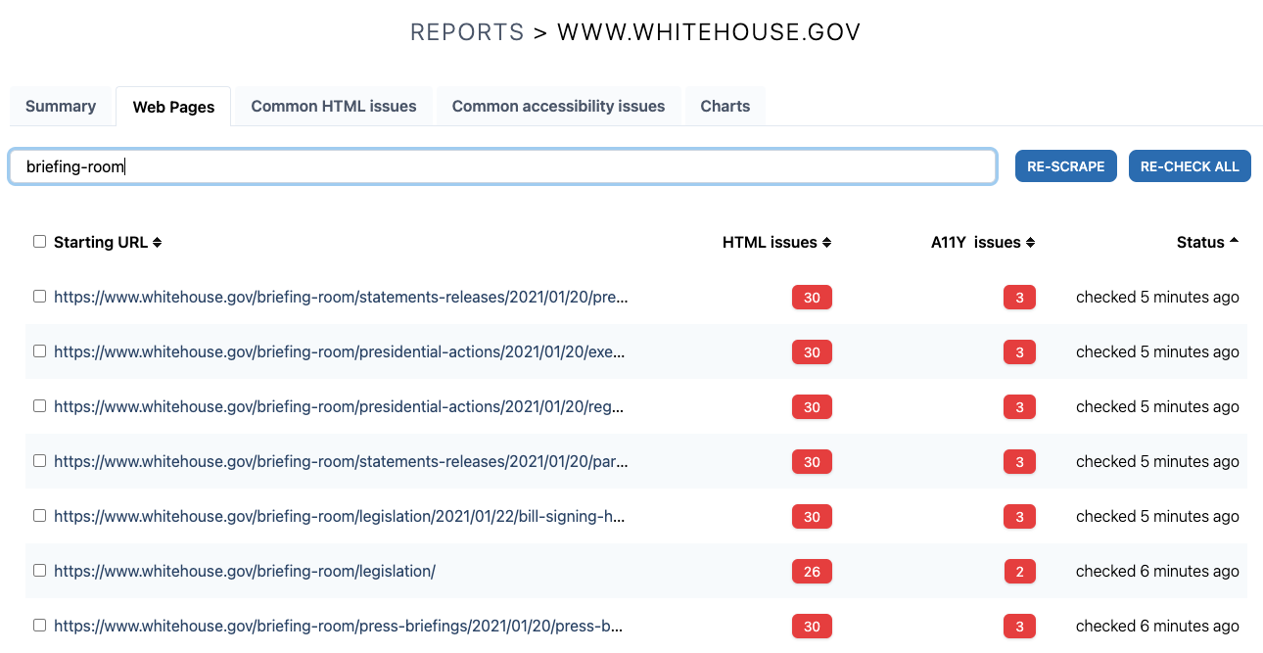
Task: Open Common accessibility issues tab
Action: 558,106
